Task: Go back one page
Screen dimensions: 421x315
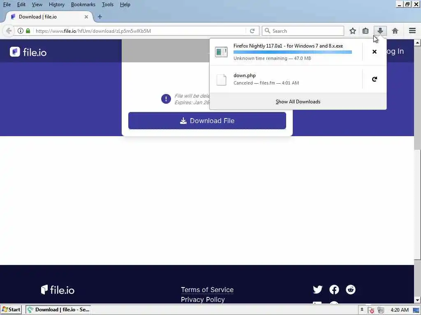Action: (9, 31)
